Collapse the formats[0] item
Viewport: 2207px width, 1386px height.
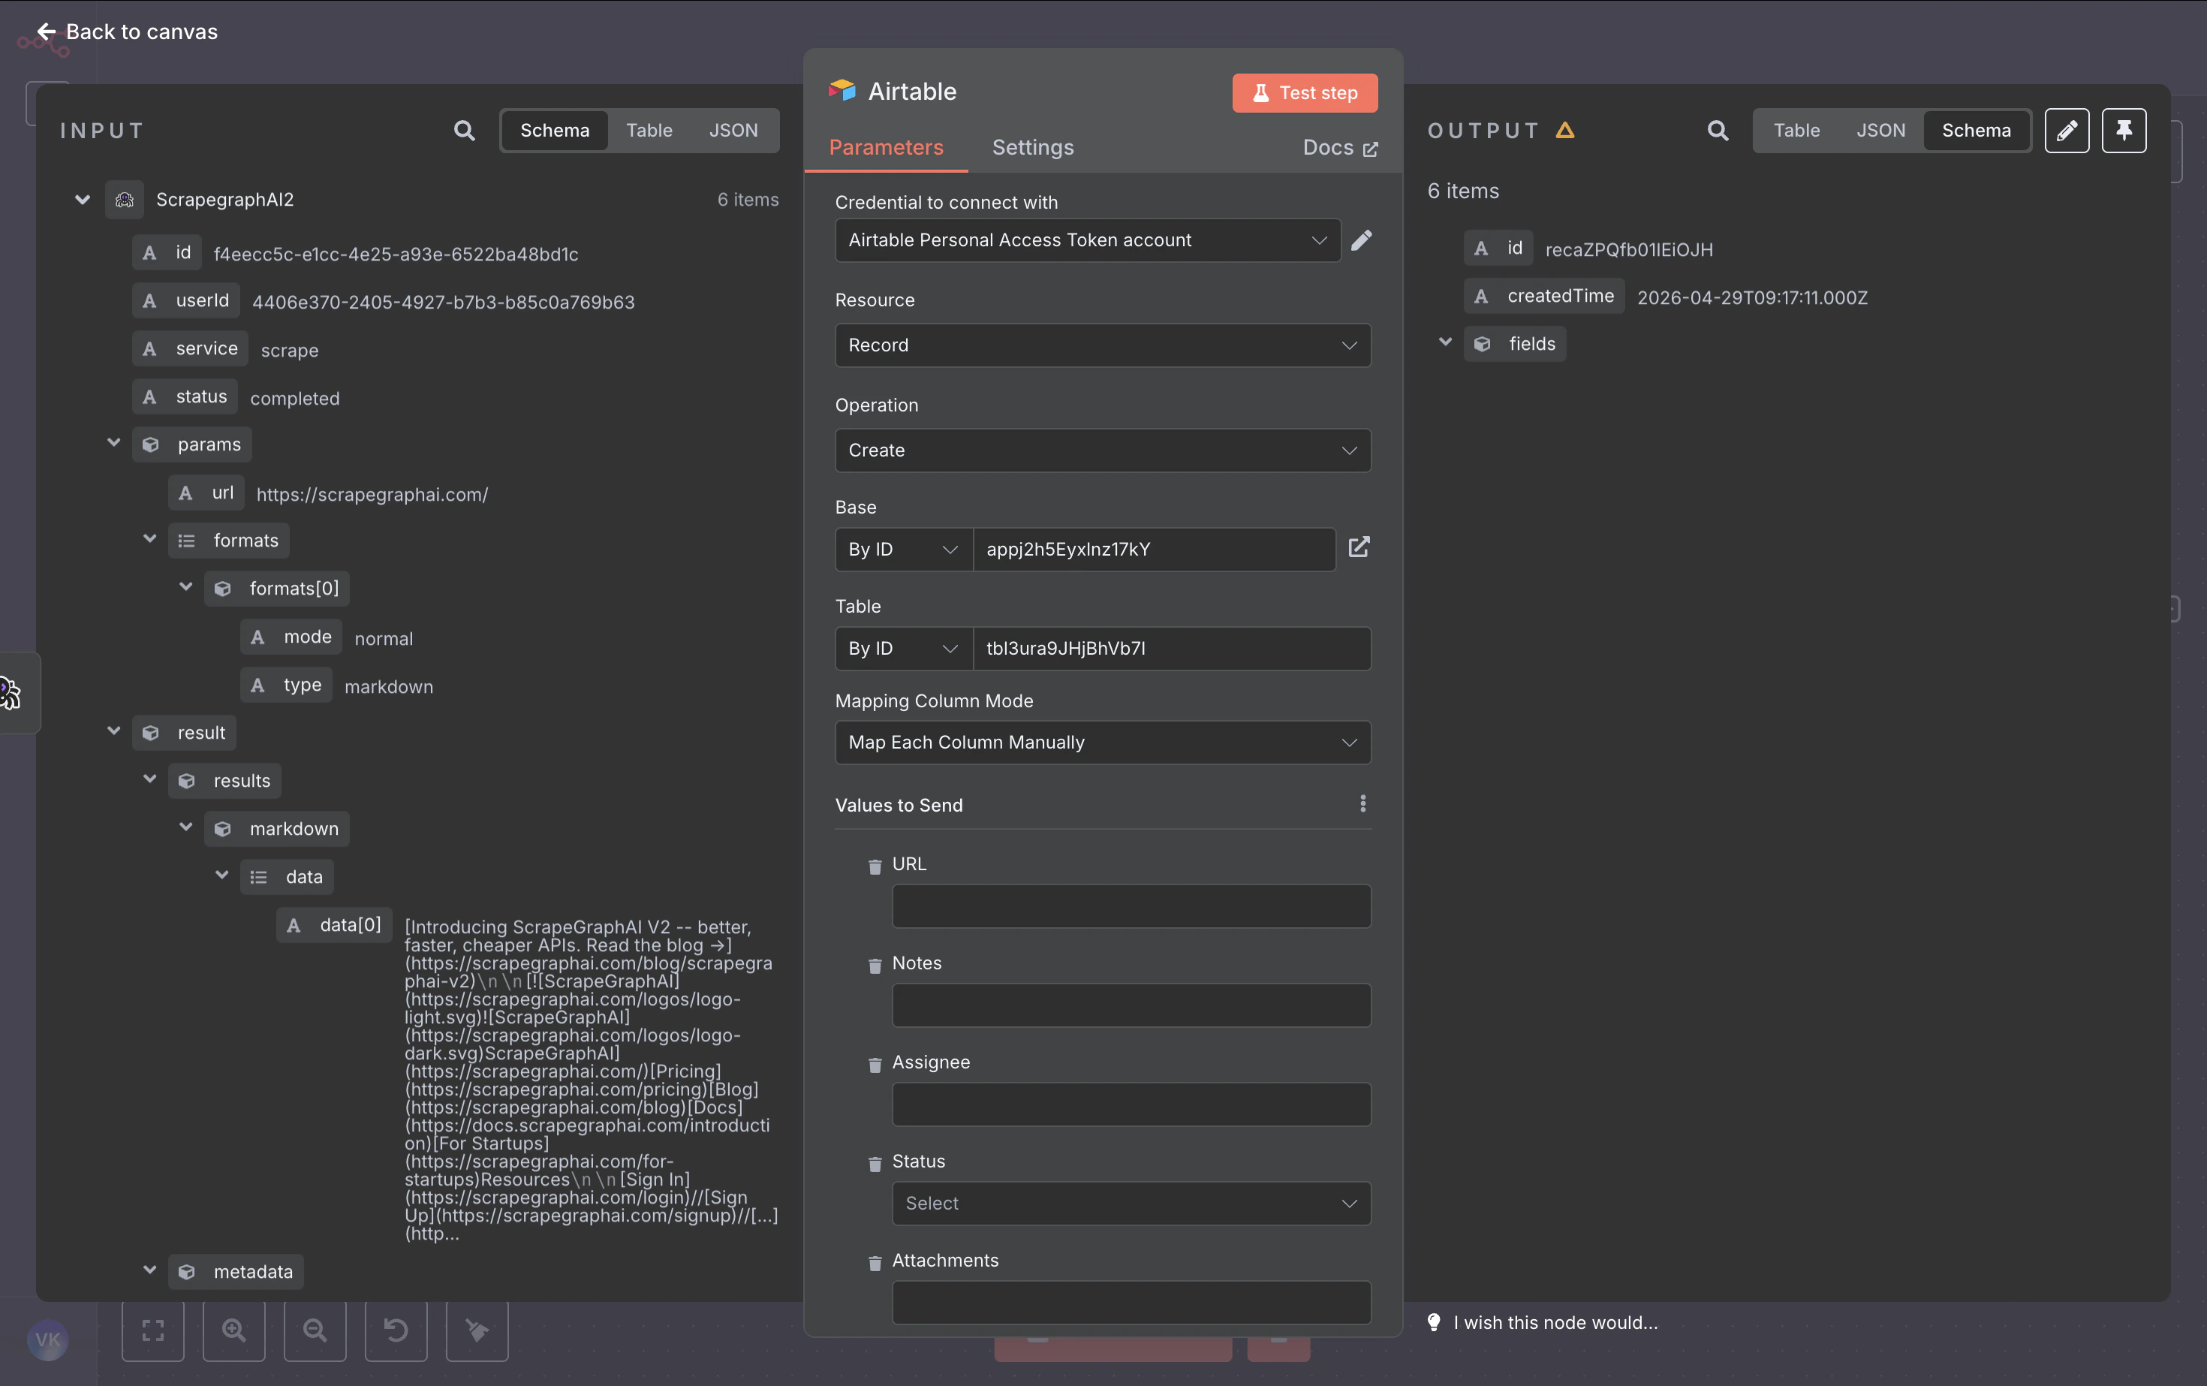pyautogui.click(x=185, y=586)
